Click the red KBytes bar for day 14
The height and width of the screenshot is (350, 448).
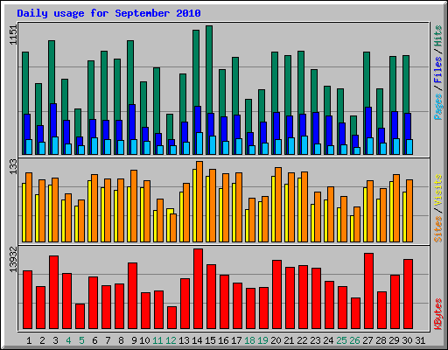(198, 289)
